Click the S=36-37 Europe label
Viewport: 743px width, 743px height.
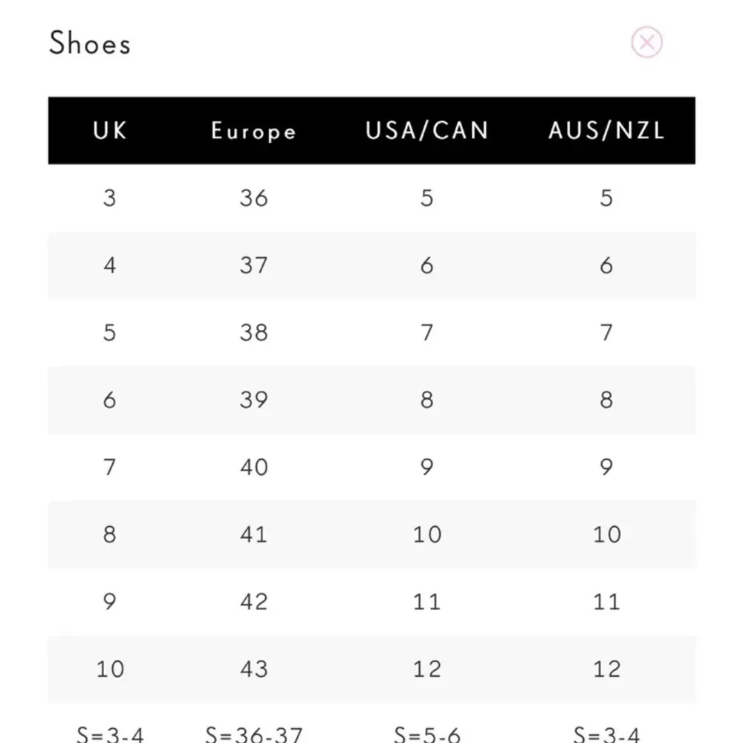(x=253, y=734)
